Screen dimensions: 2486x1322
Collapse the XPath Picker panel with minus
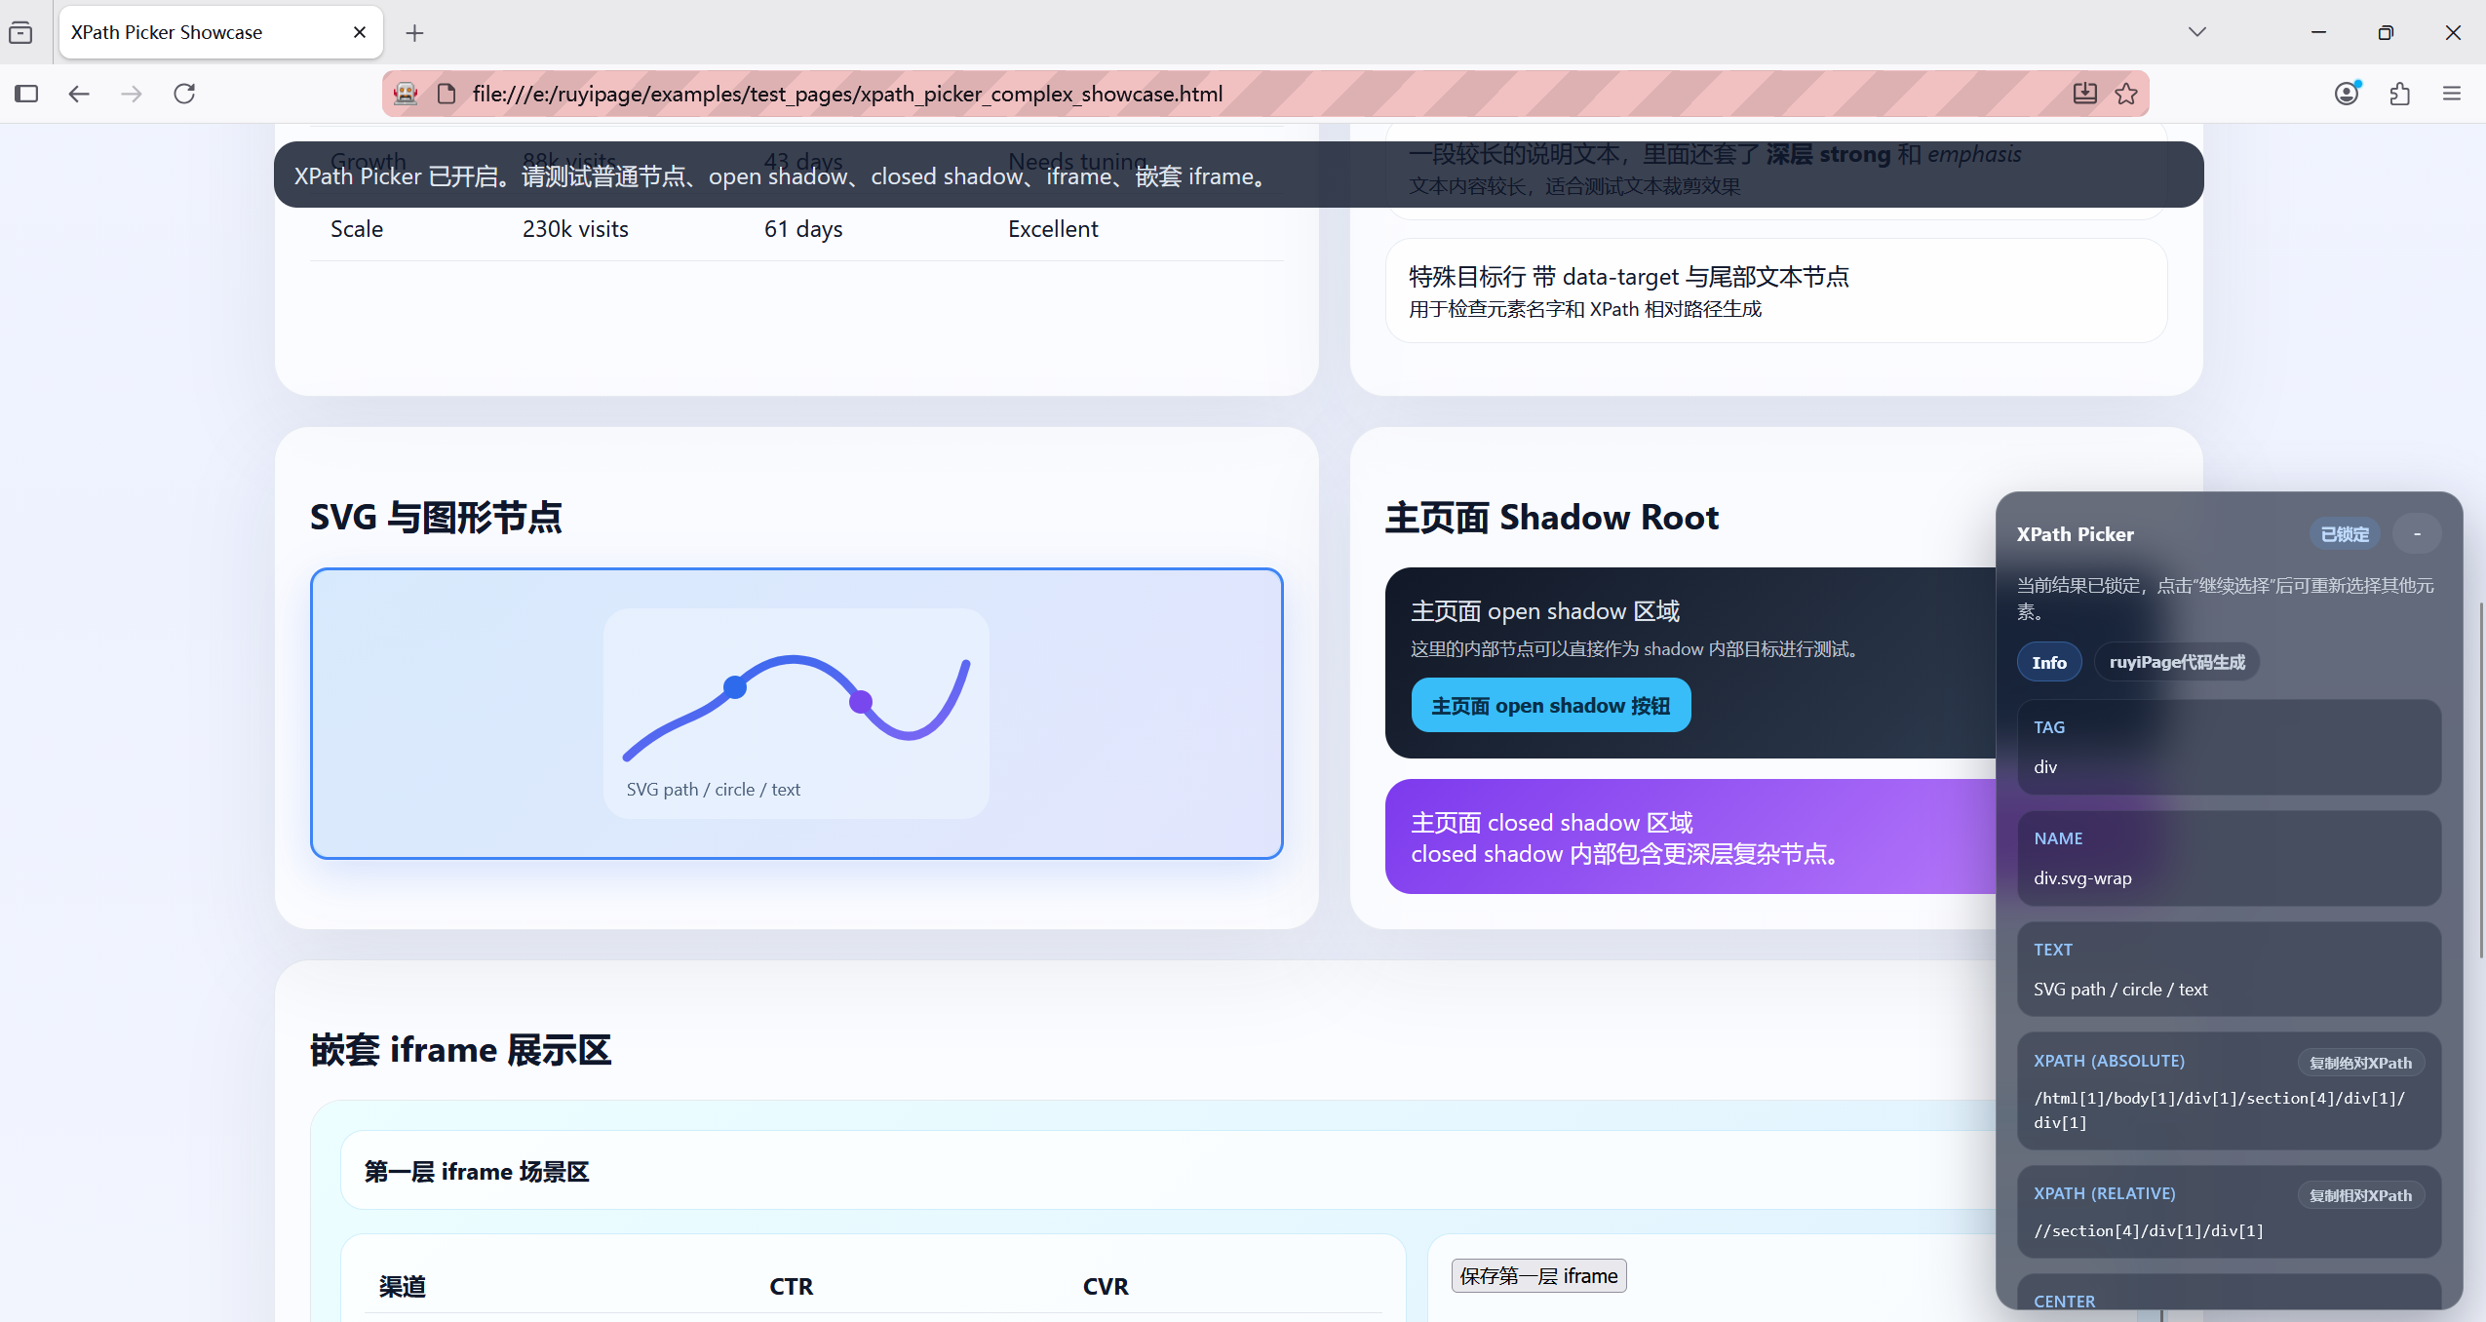point(2417,534)
